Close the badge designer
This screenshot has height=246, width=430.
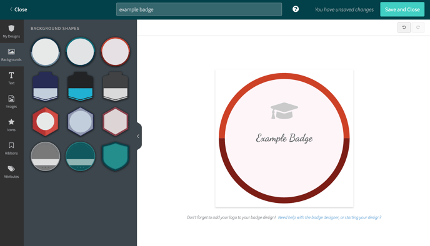click(x=18, y=9)
